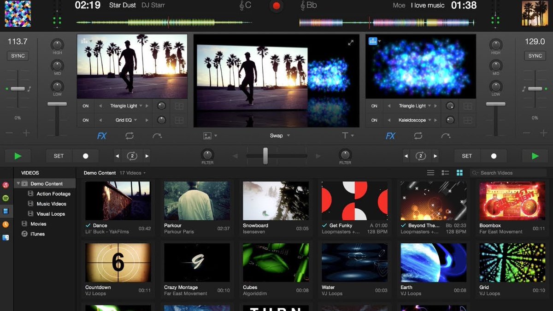Switch to right deck bounce arrow tab
The image size is (553, 311).
coord(446,136)
